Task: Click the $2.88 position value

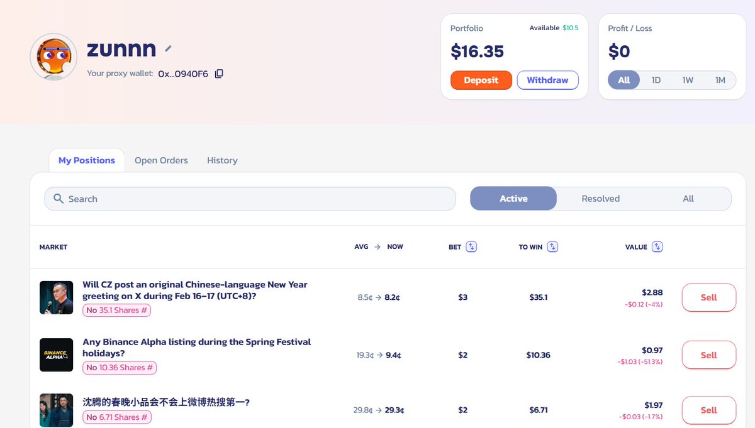Action: pyautogui.click(x=652, y=292)
